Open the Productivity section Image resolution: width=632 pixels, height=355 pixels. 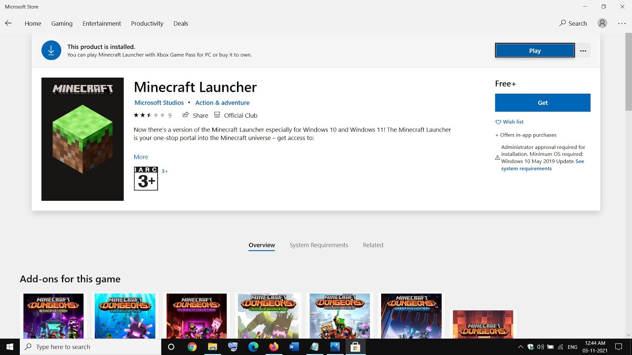coord(147,23)
